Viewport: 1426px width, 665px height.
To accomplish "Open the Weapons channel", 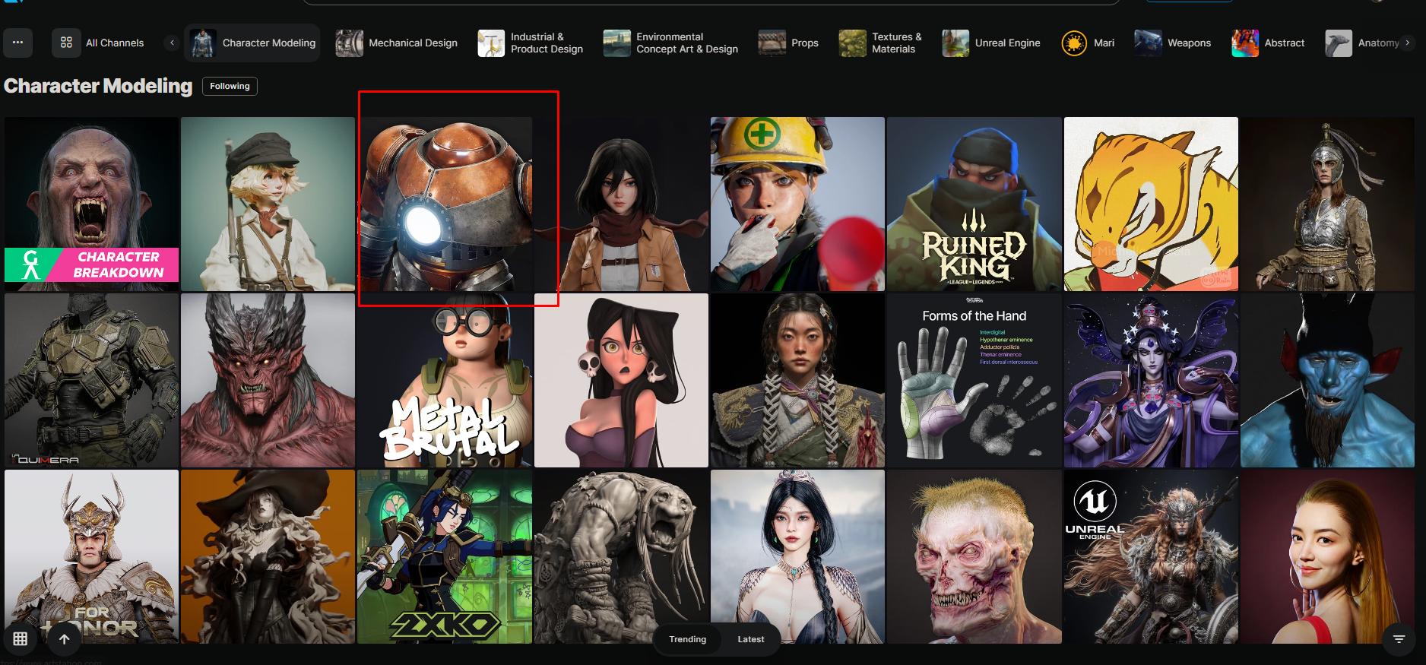I will click(1173, 43).
